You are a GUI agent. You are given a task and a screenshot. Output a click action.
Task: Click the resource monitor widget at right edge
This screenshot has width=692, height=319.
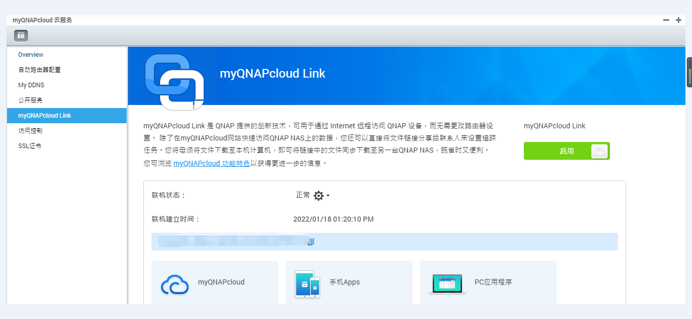[x=689, y=72]
